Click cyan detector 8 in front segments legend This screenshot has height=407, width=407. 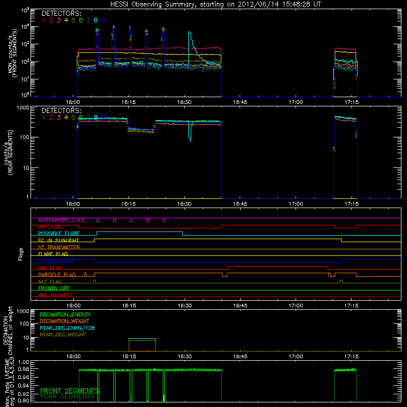pyautogui.click(x=96, y=20)
